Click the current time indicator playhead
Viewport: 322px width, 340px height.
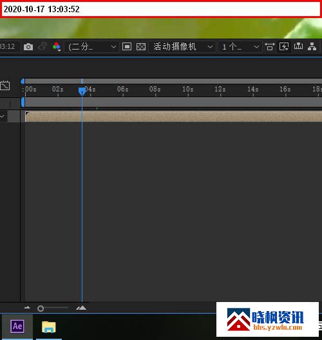82,91
